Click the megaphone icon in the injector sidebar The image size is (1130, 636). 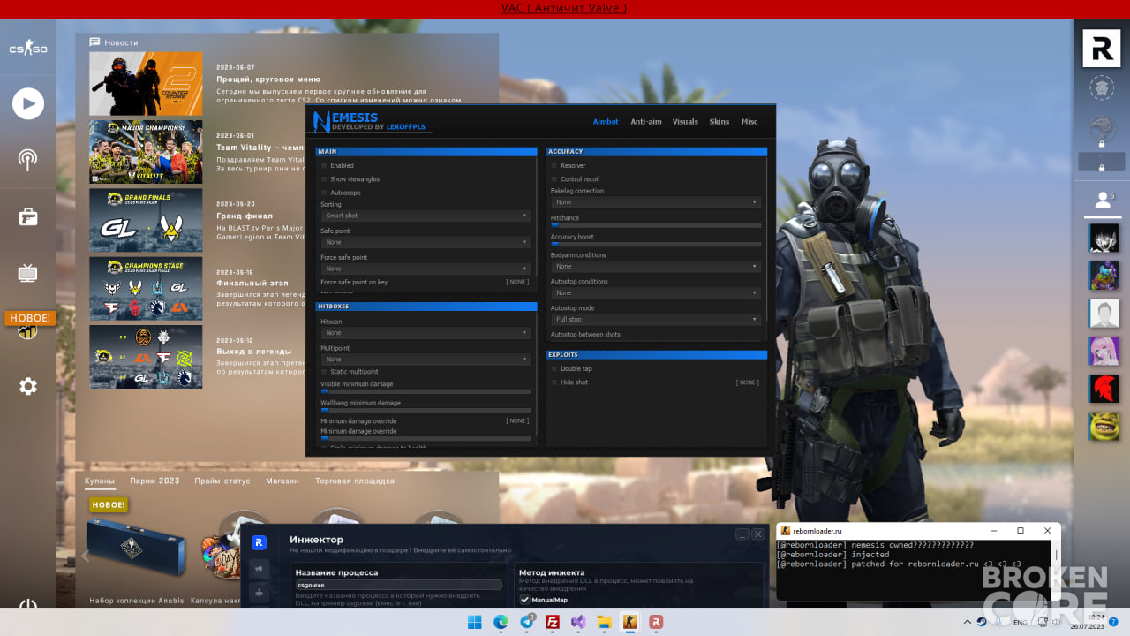pos(260,570)
